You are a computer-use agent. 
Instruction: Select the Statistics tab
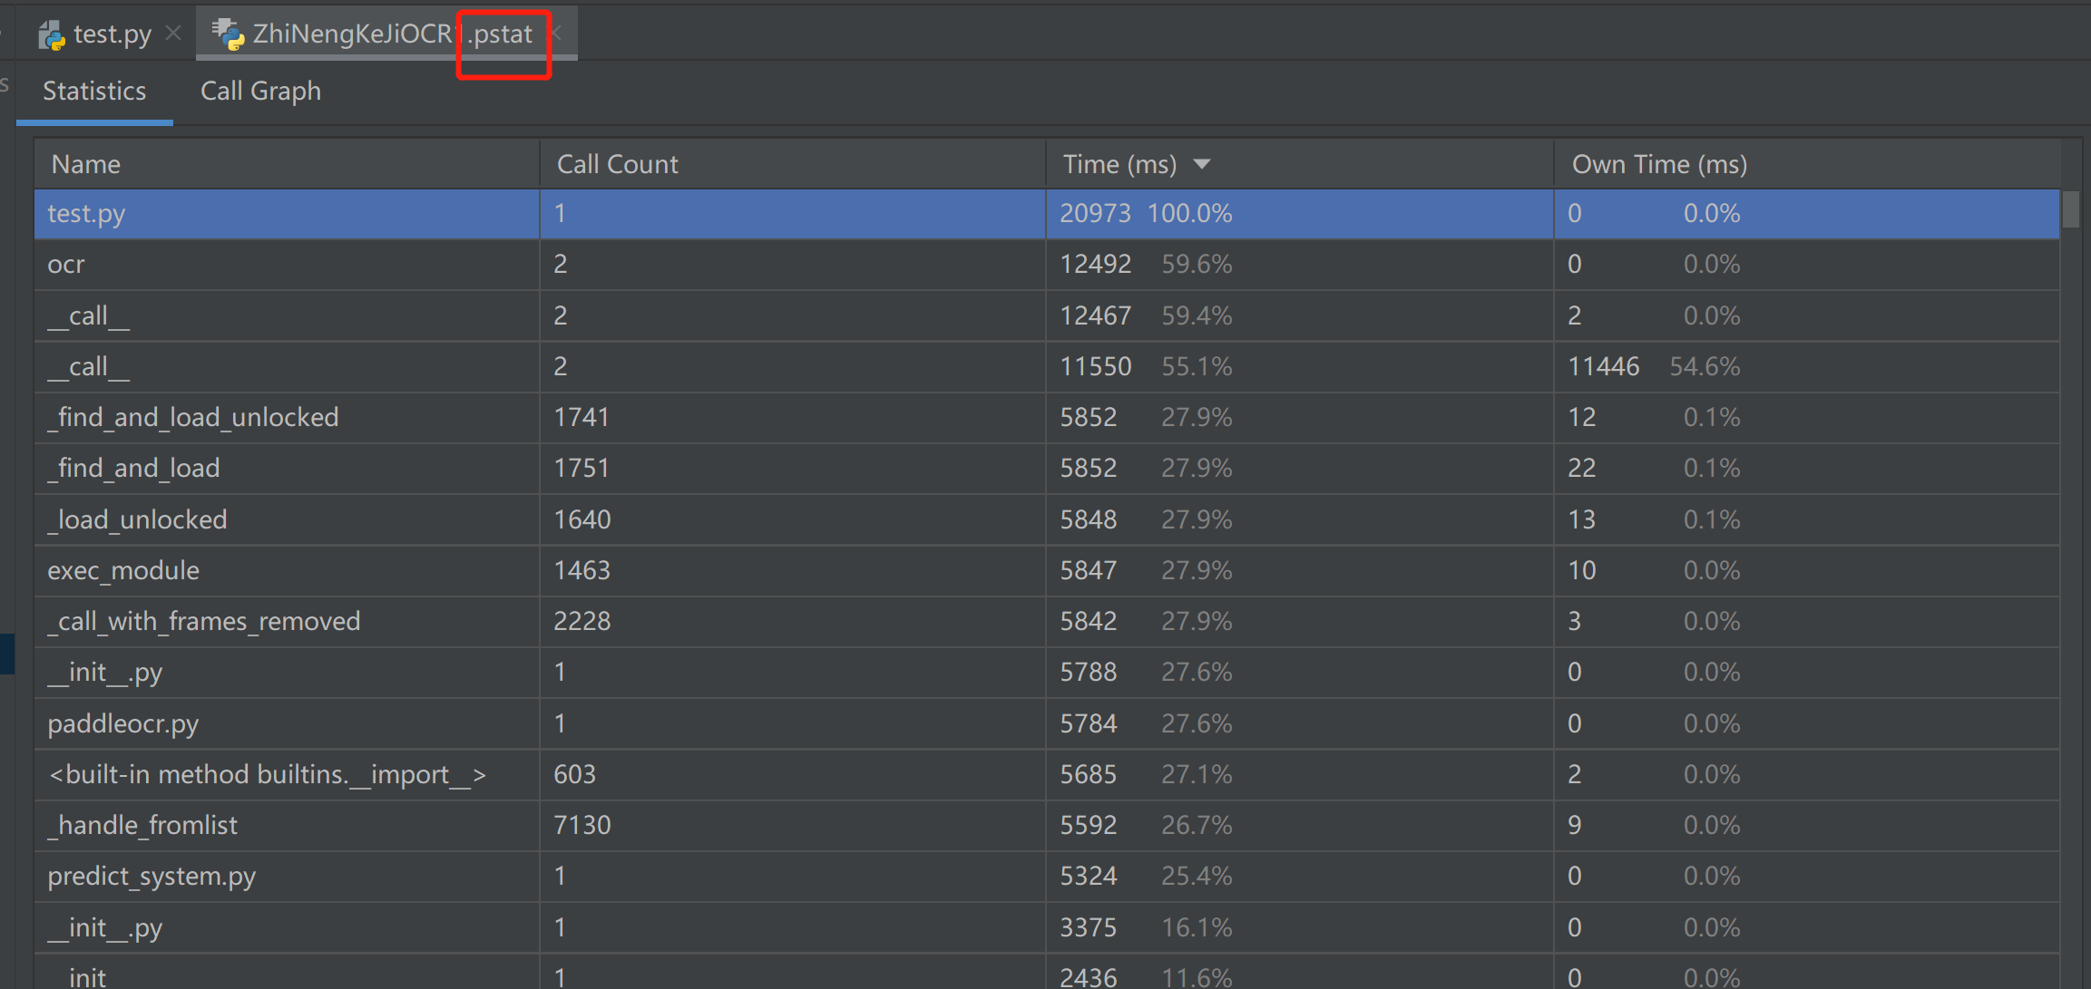pos(94,91)
